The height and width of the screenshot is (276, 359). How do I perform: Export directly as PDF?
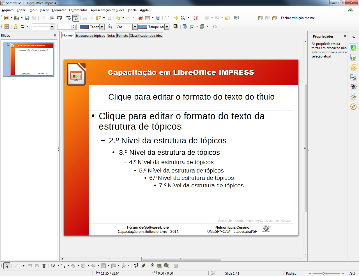(52, 18)
